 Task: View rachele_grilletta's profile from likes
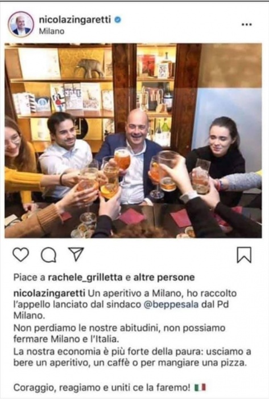85,278
